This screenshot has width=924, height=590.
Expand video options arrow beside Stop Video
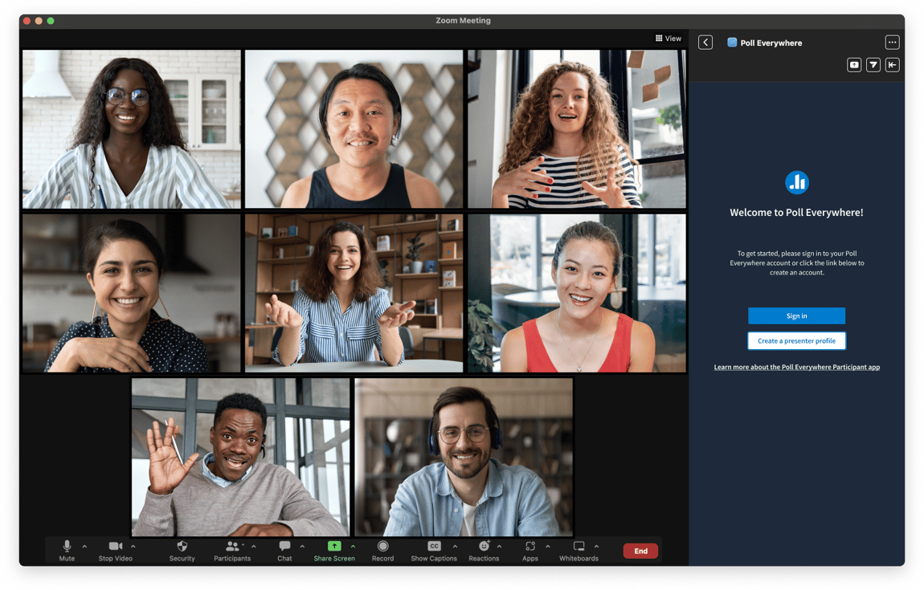point(133,547)
